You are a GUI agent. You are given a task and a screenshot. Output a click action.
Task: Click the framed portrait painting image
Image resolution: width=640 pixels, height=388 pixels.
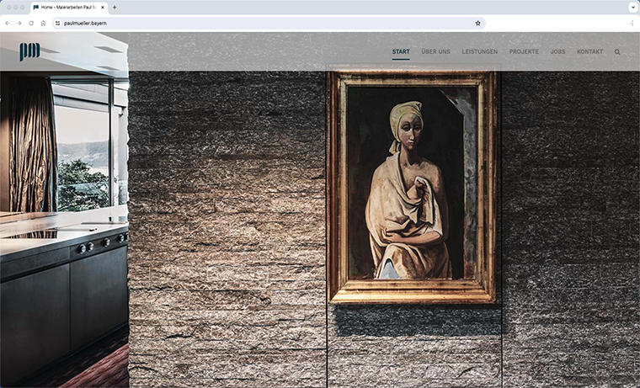(413, 187)
